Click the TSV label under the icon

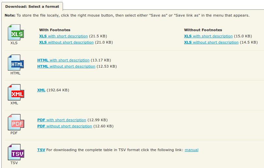(x=14, y=163)
